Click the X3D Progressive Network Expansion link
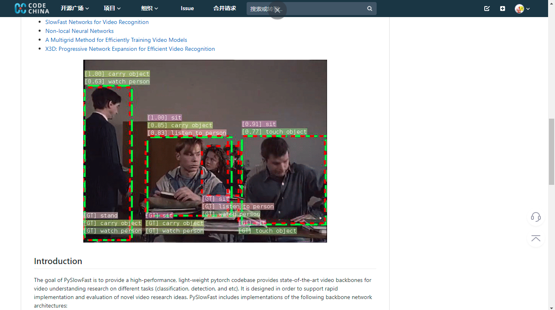Image resolution: width=555 pixels, height=310 pixels. coord(130,49)
